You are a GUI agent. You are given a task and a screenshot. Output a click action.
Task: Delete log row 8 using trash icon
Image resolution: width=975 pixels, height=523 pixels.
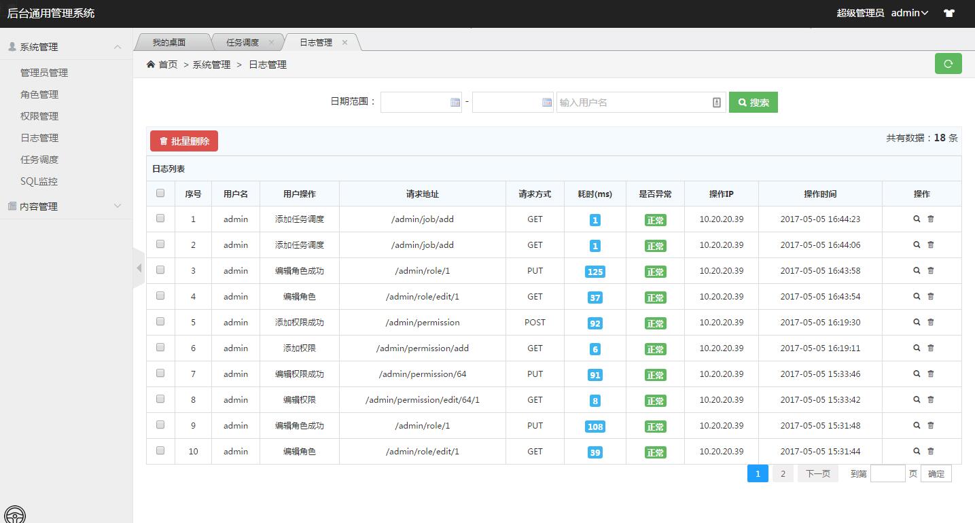coord(931,399)
